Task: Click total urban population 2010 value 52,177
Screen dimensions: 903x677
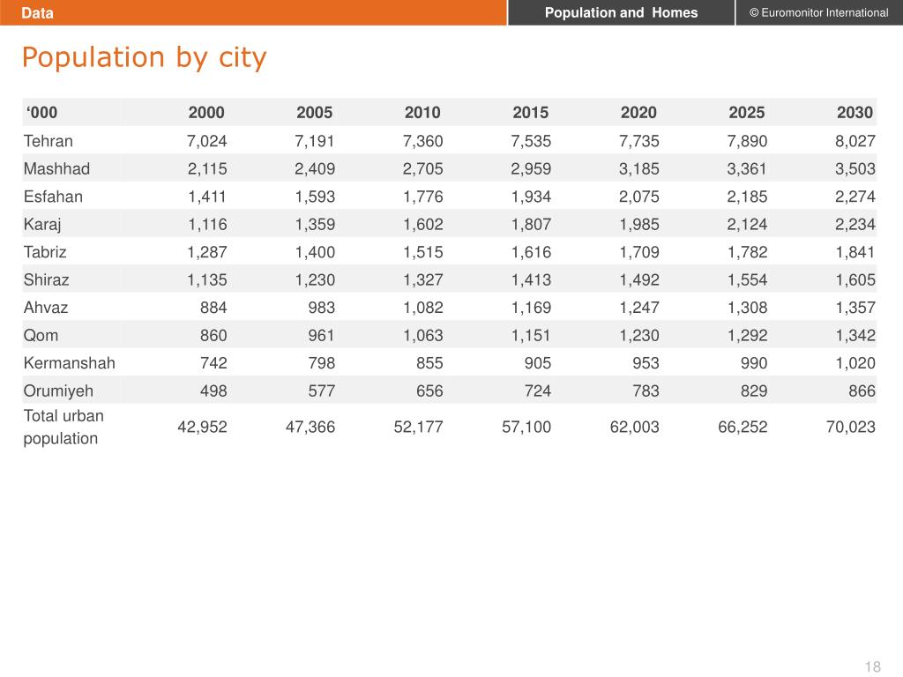Action: [x=418, y=428]
